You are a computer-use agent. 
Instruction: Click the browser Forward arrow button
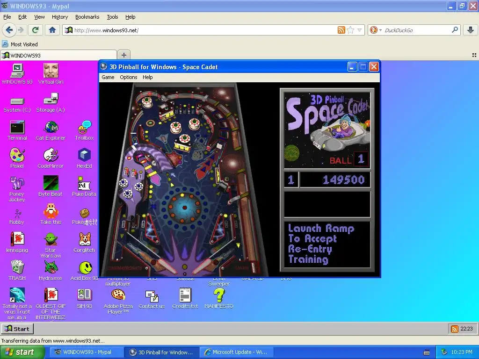pos(21,30)
